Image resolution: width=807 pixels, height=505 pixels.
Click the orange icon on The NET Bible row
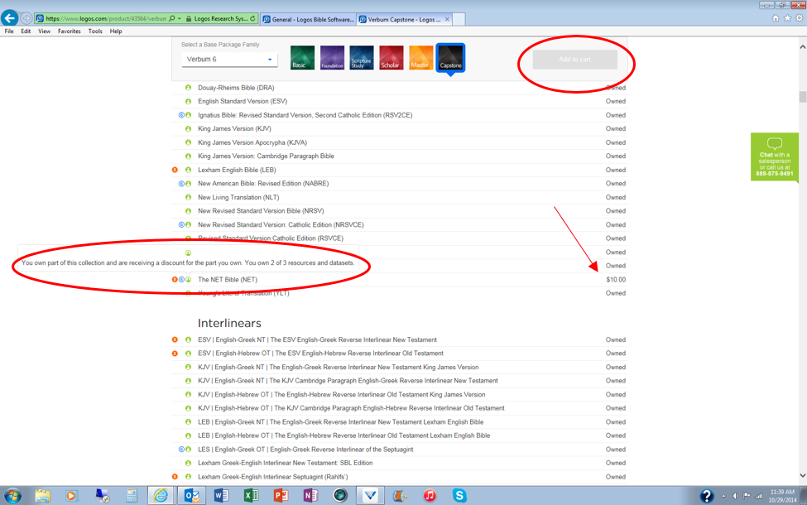pos(175,280)
